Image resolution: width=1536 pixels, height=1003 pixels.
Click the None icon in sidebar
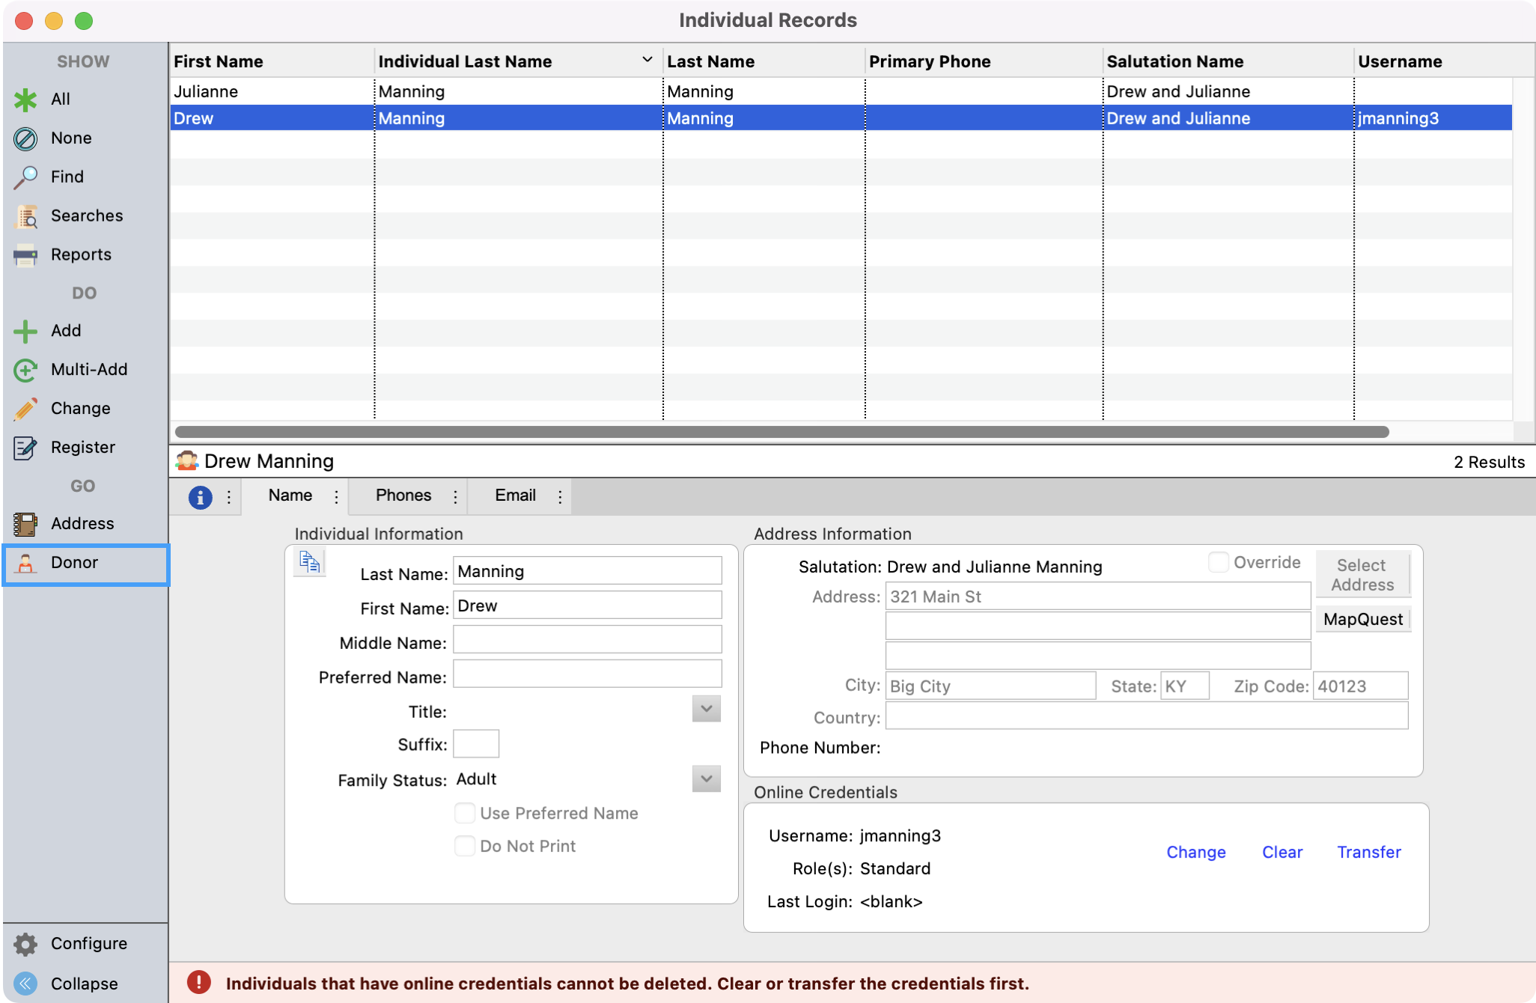[x=25, y=138]
